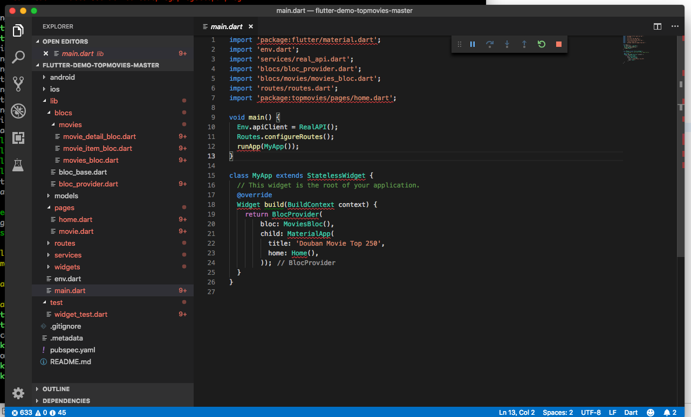Click the code minimap

coord(636,50)
